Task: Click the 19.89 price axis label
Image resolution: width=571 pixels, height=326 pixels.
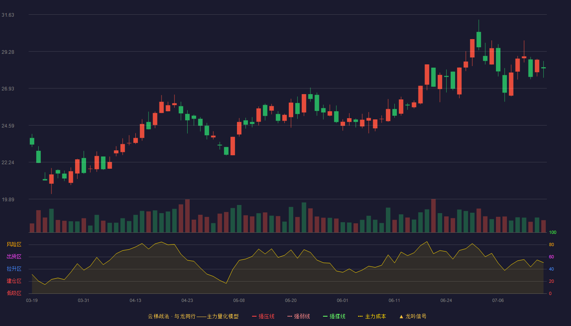Action: point(8,200)
